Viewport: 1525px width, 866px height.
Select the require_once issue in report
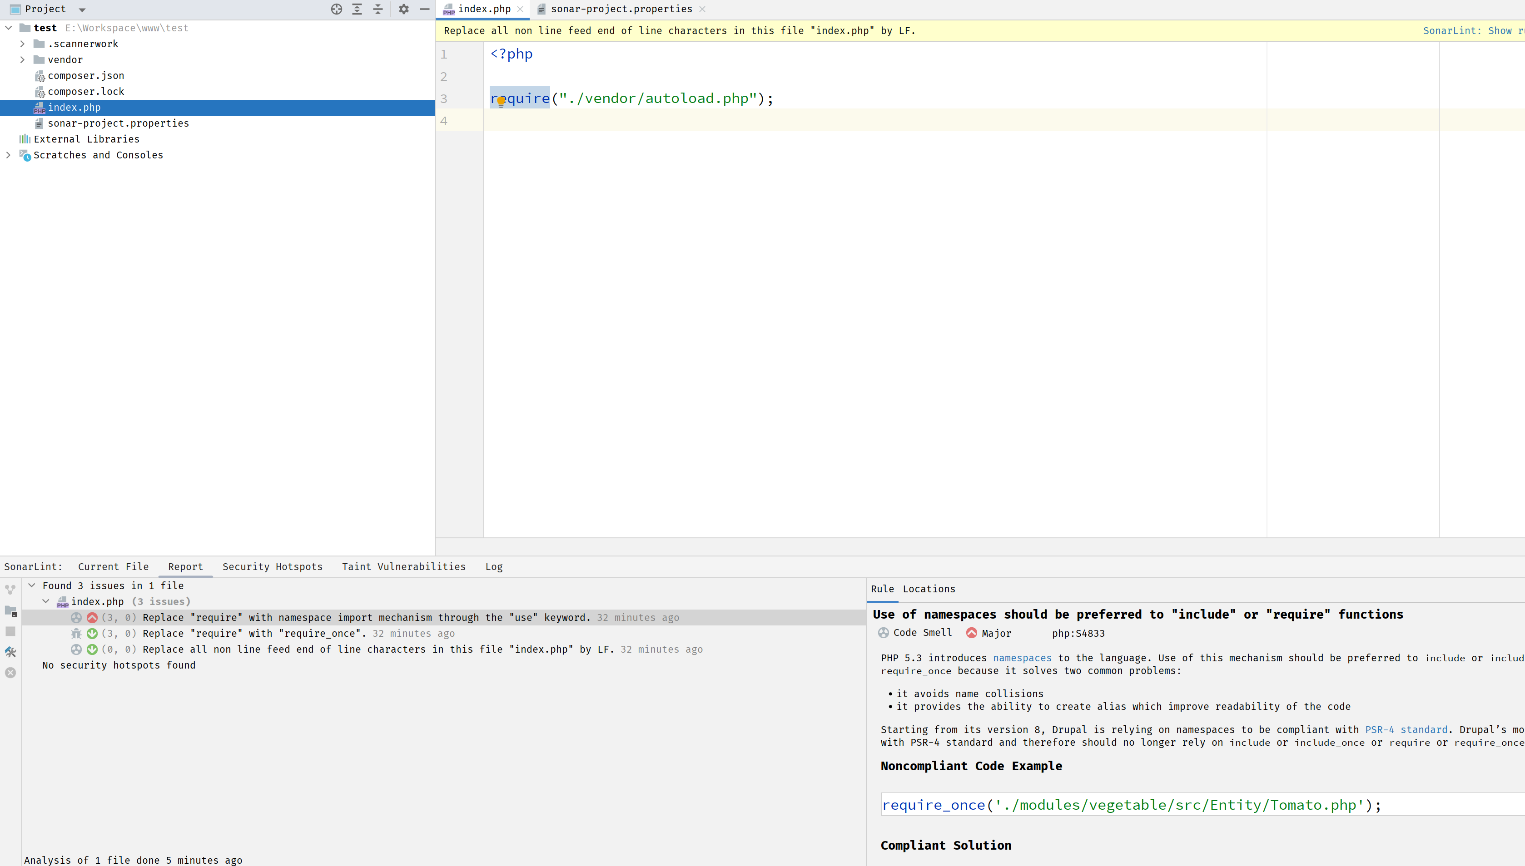point(254,634)
